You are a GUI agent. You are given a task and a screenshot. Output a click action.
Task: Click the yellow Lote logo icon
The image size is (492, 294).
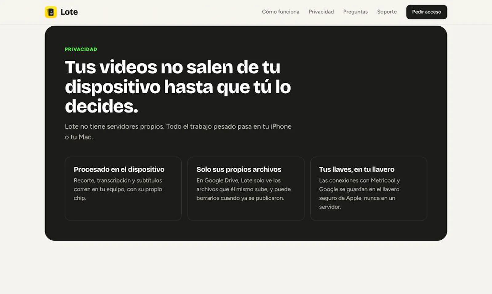coord(51,12)
